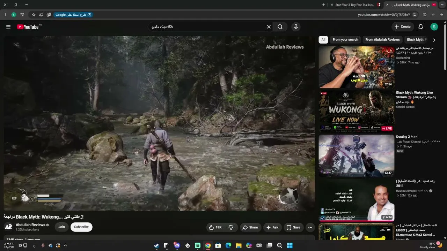
Task: Go forward in browser history
Action: click(x=433, y=15)
